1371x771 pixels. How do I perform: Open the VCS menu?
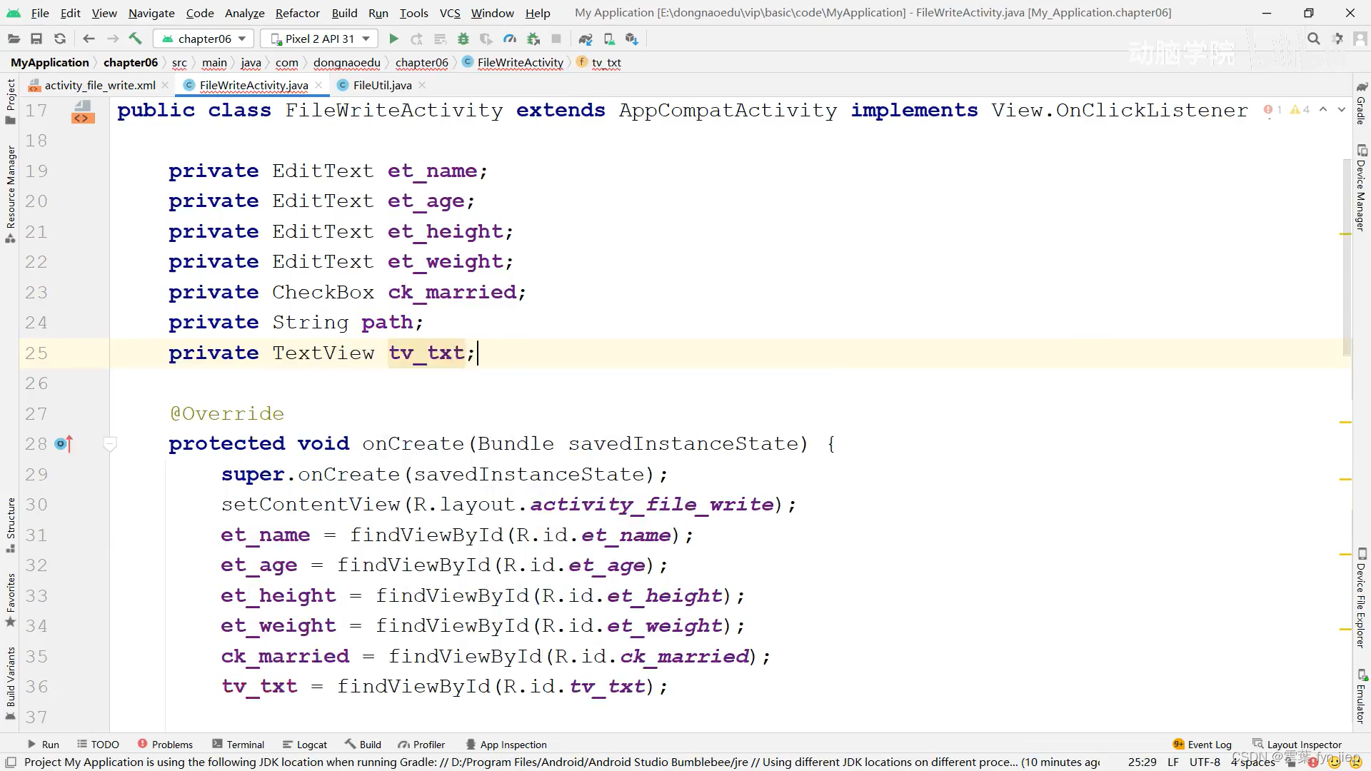click(450, 13)
